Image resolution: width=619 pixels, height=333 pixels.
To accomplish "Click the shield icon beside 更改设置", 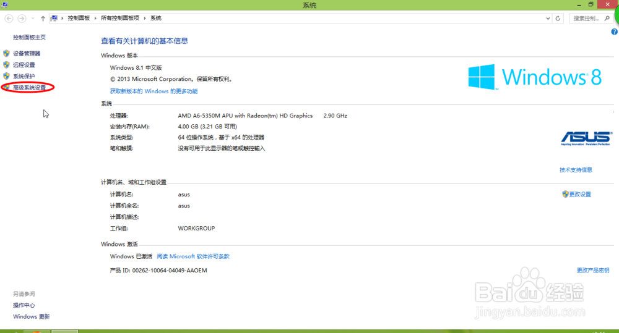I will (x=565, y=194).
